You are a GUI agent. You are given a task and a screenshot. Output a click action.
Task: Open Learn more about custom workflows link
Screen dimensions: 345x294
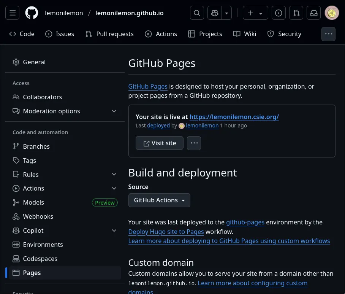(x=229, y=241)
